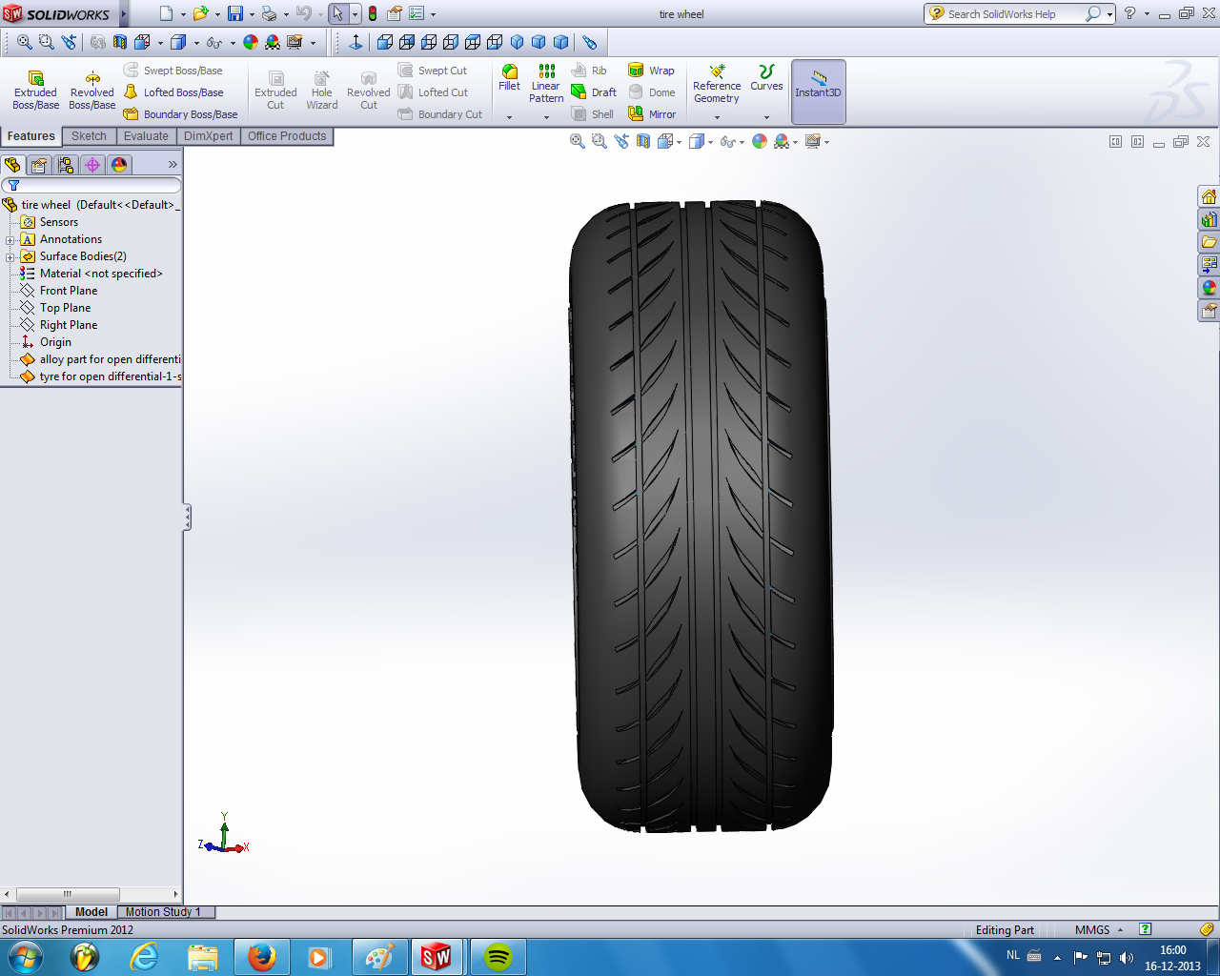Expand the Annotations folder
Viewport: 1220px width, 976px height.
(10, 240)
